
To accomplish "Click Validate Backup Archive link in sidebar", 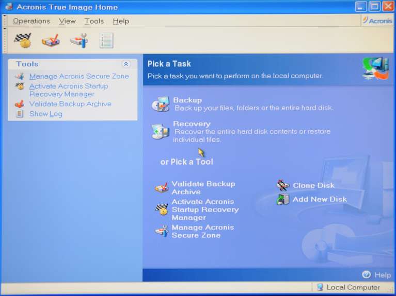I will tap(70, 104).
